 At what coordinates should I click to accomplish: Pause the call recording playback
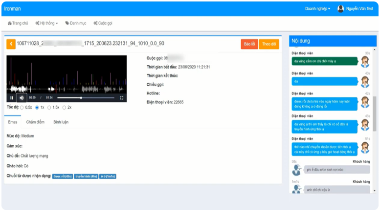[x=12, y=98]
